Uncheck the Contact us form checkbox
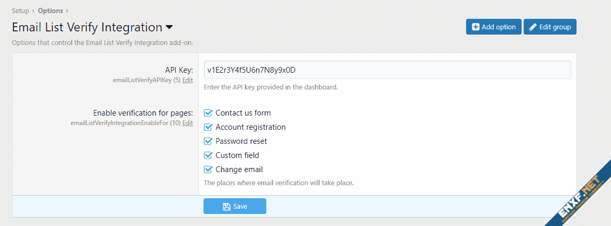The image size is (611, 226). pyautogui.click(x=208, y=113)
